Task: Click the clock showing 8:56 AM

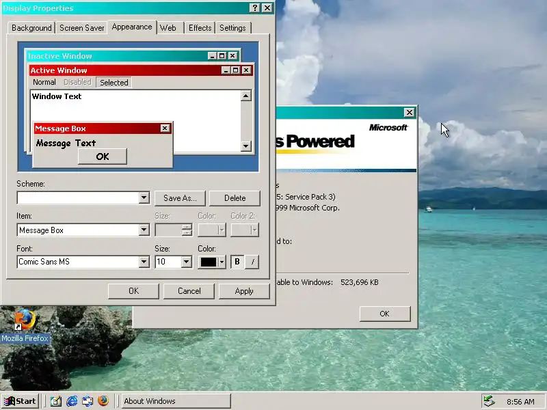Action: pos(520,402)
